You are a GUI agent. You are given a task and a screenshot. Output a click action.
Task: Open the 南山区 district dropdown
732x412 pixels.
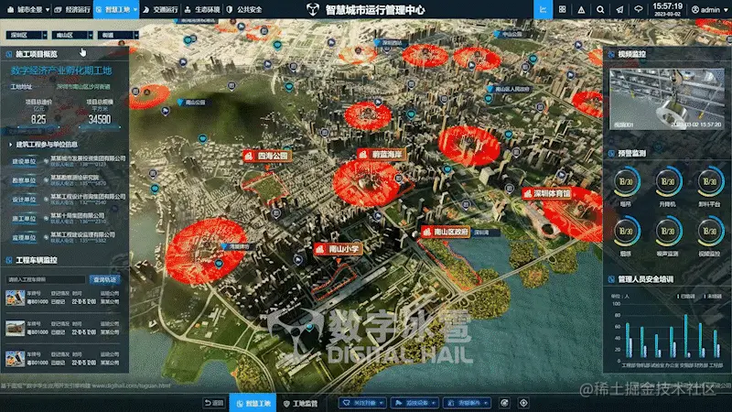(x=72, y=35)
